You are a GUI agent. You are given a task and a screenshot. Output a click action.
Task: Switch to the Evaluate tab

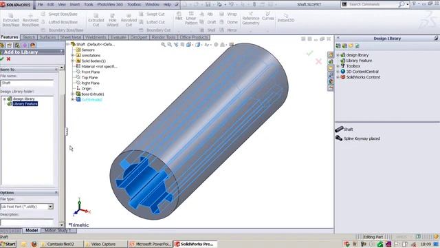click(x=118, y=37)
